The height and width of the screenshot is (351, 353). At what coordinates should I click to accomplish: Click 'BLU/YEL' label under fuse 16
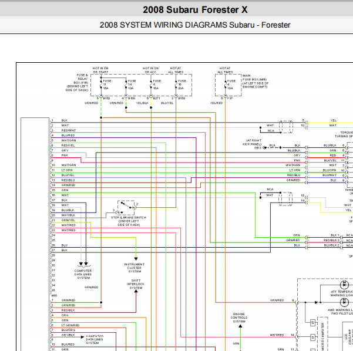167,103
